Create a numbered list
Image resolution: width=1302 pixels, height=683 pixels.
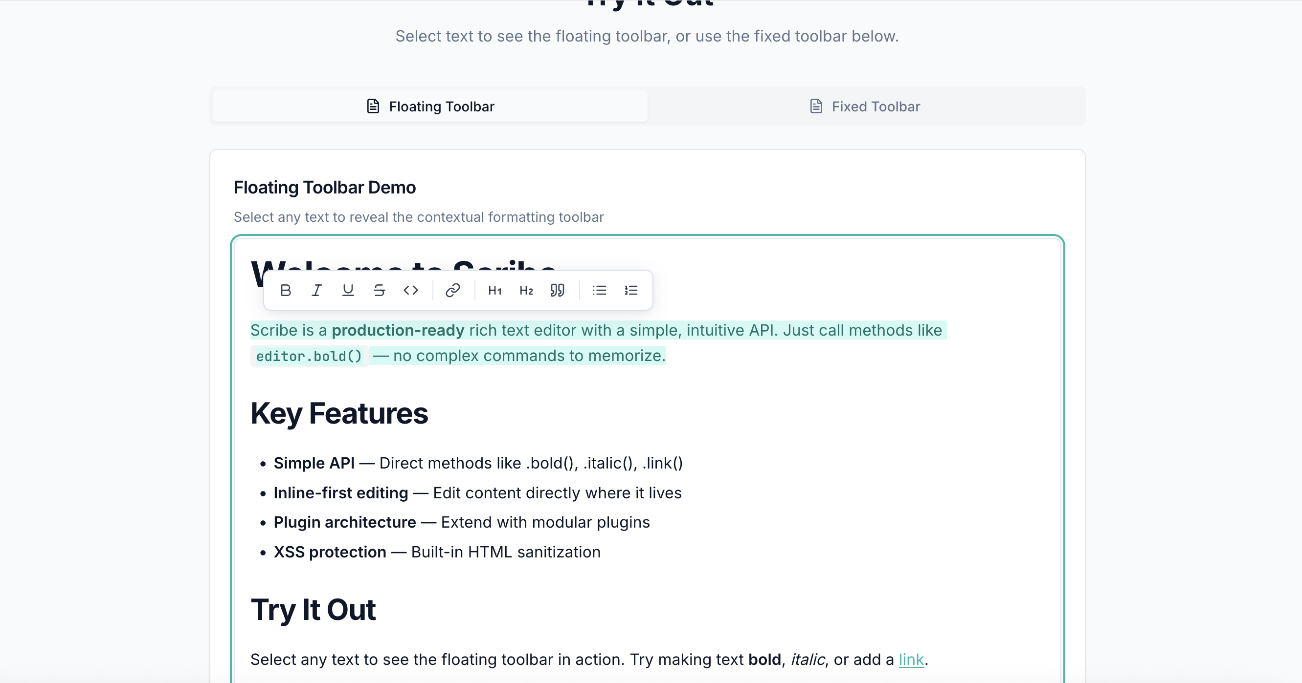631,290
